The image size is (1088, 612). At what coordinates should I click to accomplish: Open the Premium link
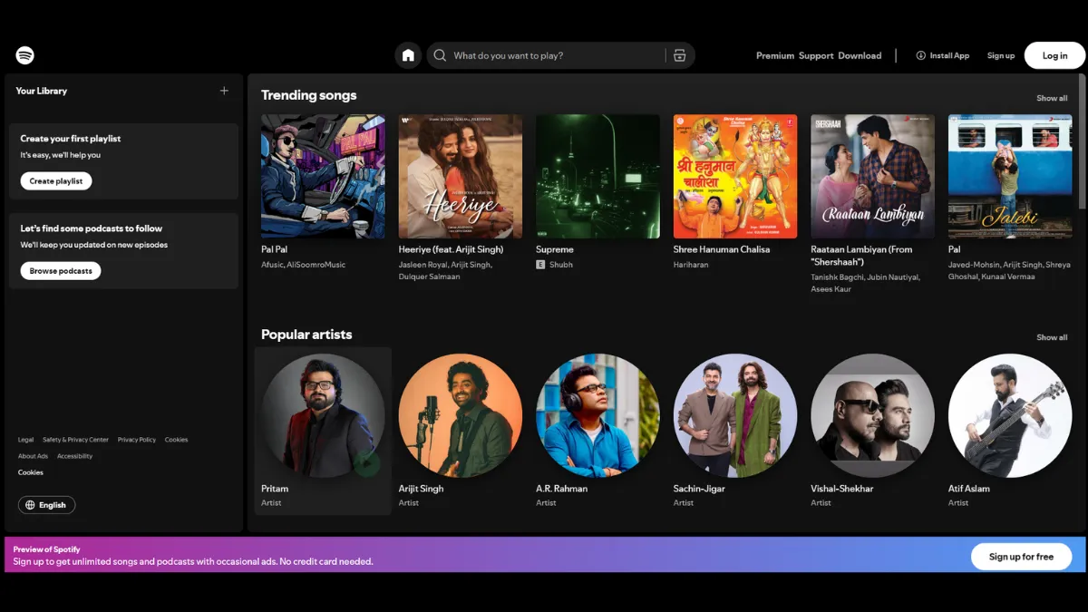pos(775,55)
